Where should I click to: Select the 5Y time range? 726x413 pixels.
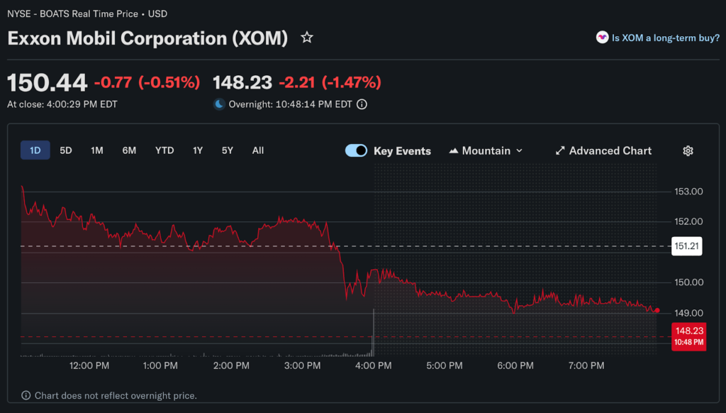coord(227,150)
